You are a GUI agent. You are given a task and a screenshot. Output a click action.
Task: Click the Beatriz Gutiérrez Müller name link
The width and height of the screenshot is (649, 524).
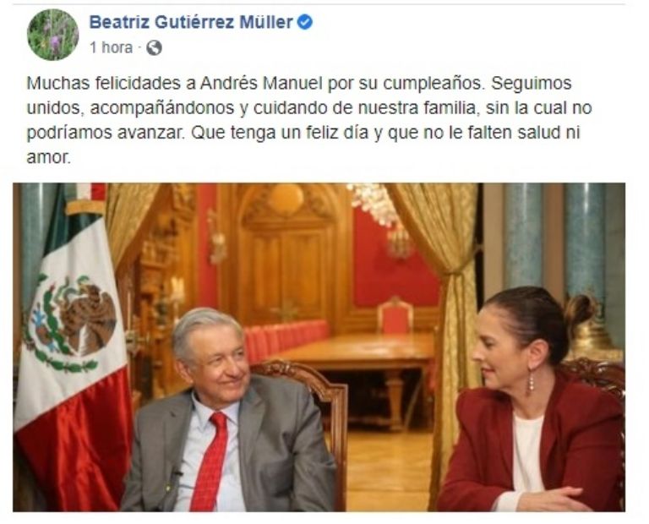pos(191,22)
